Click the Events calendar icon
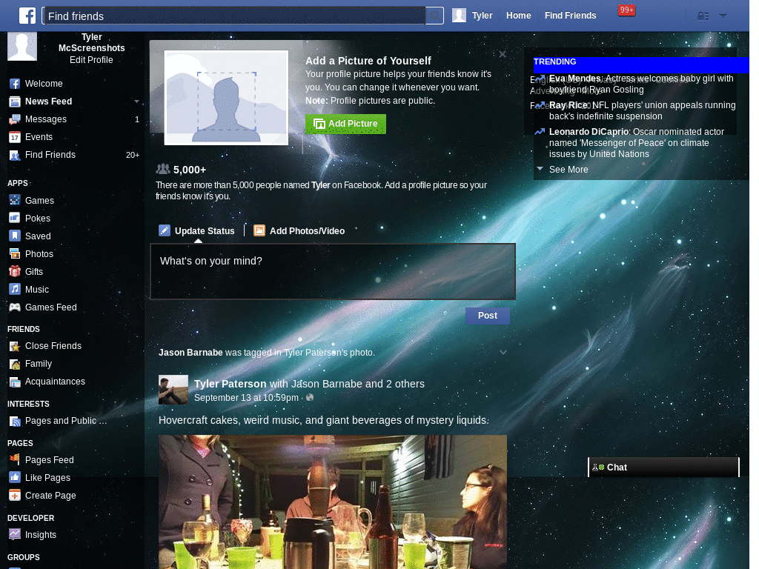759x569 pixels. coord(15,137)
